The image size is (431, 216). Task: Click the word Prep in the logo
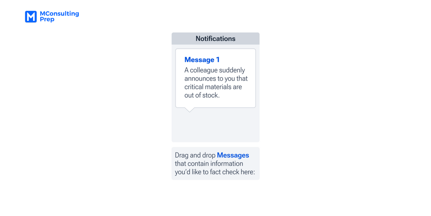pyautogui.click(x=47, y=19)
